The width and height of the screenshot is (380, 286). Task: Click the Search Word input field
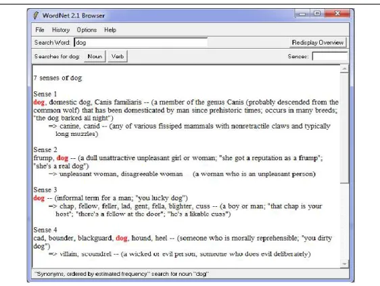141,43
